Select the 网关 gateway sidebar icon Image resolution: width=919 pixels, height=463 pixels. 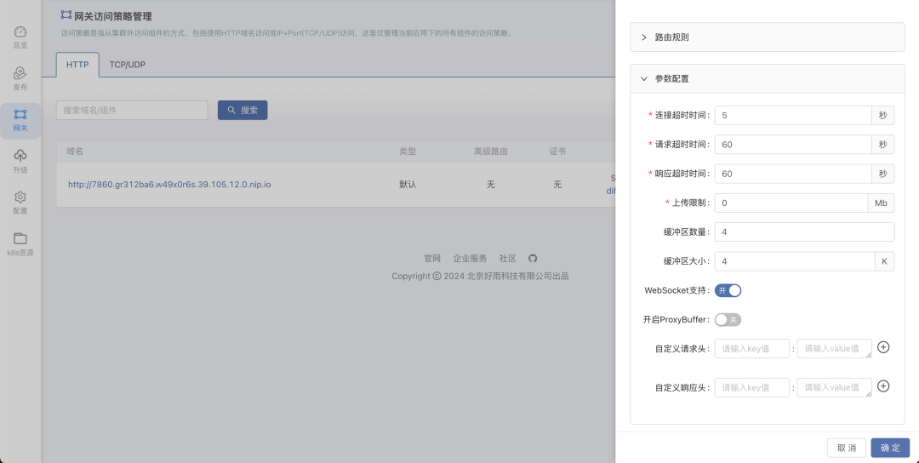(x=20, y=115)
